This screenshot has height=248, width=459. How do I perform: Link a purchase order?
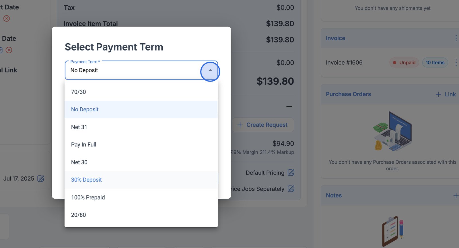click(x=446, y=94)
